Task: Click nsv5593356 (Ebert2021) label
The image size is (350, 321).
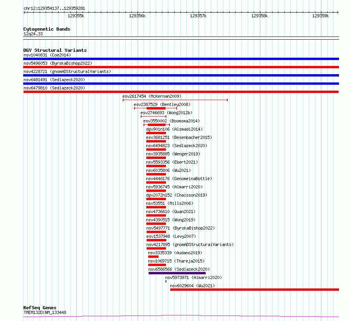Action: coord(172,162)
